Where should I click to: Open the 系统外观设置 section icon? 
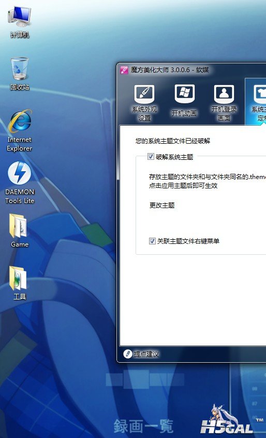click(144, 94)
